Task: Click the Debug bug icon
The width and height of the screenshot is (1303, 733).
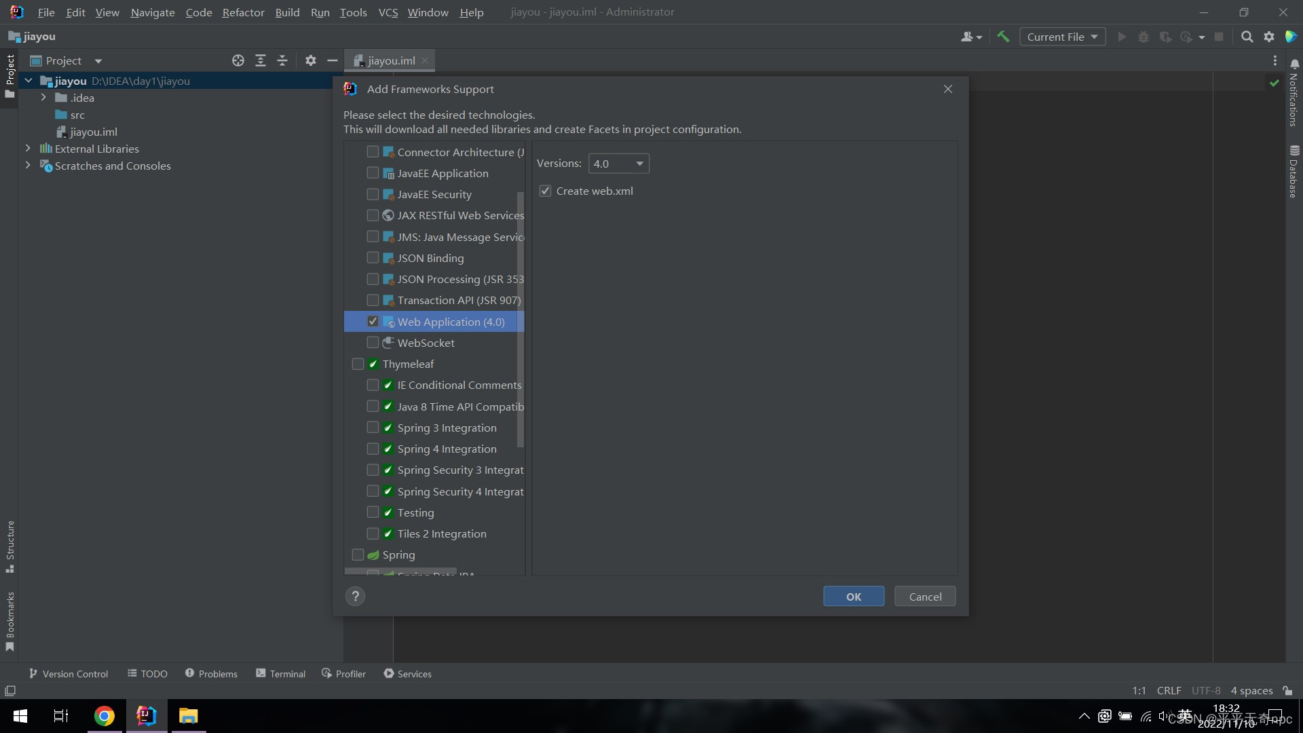Action: (x=1144, y=37)
